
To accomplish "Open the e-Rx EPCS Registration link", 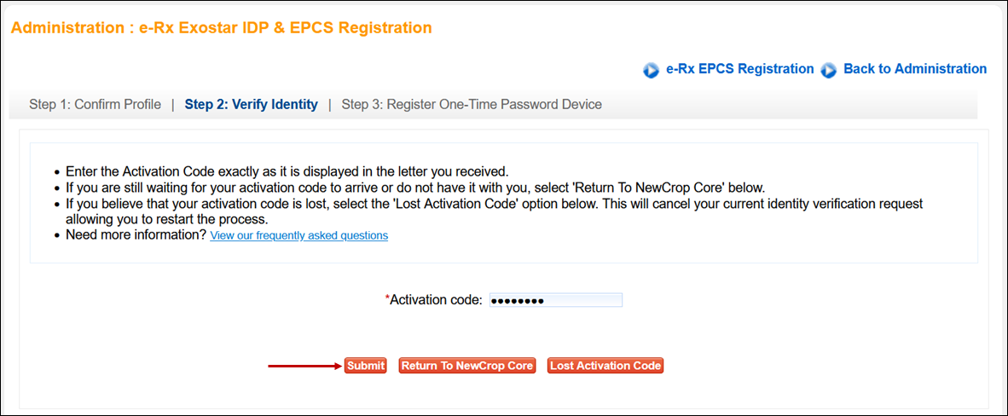I will pos(739,69).
